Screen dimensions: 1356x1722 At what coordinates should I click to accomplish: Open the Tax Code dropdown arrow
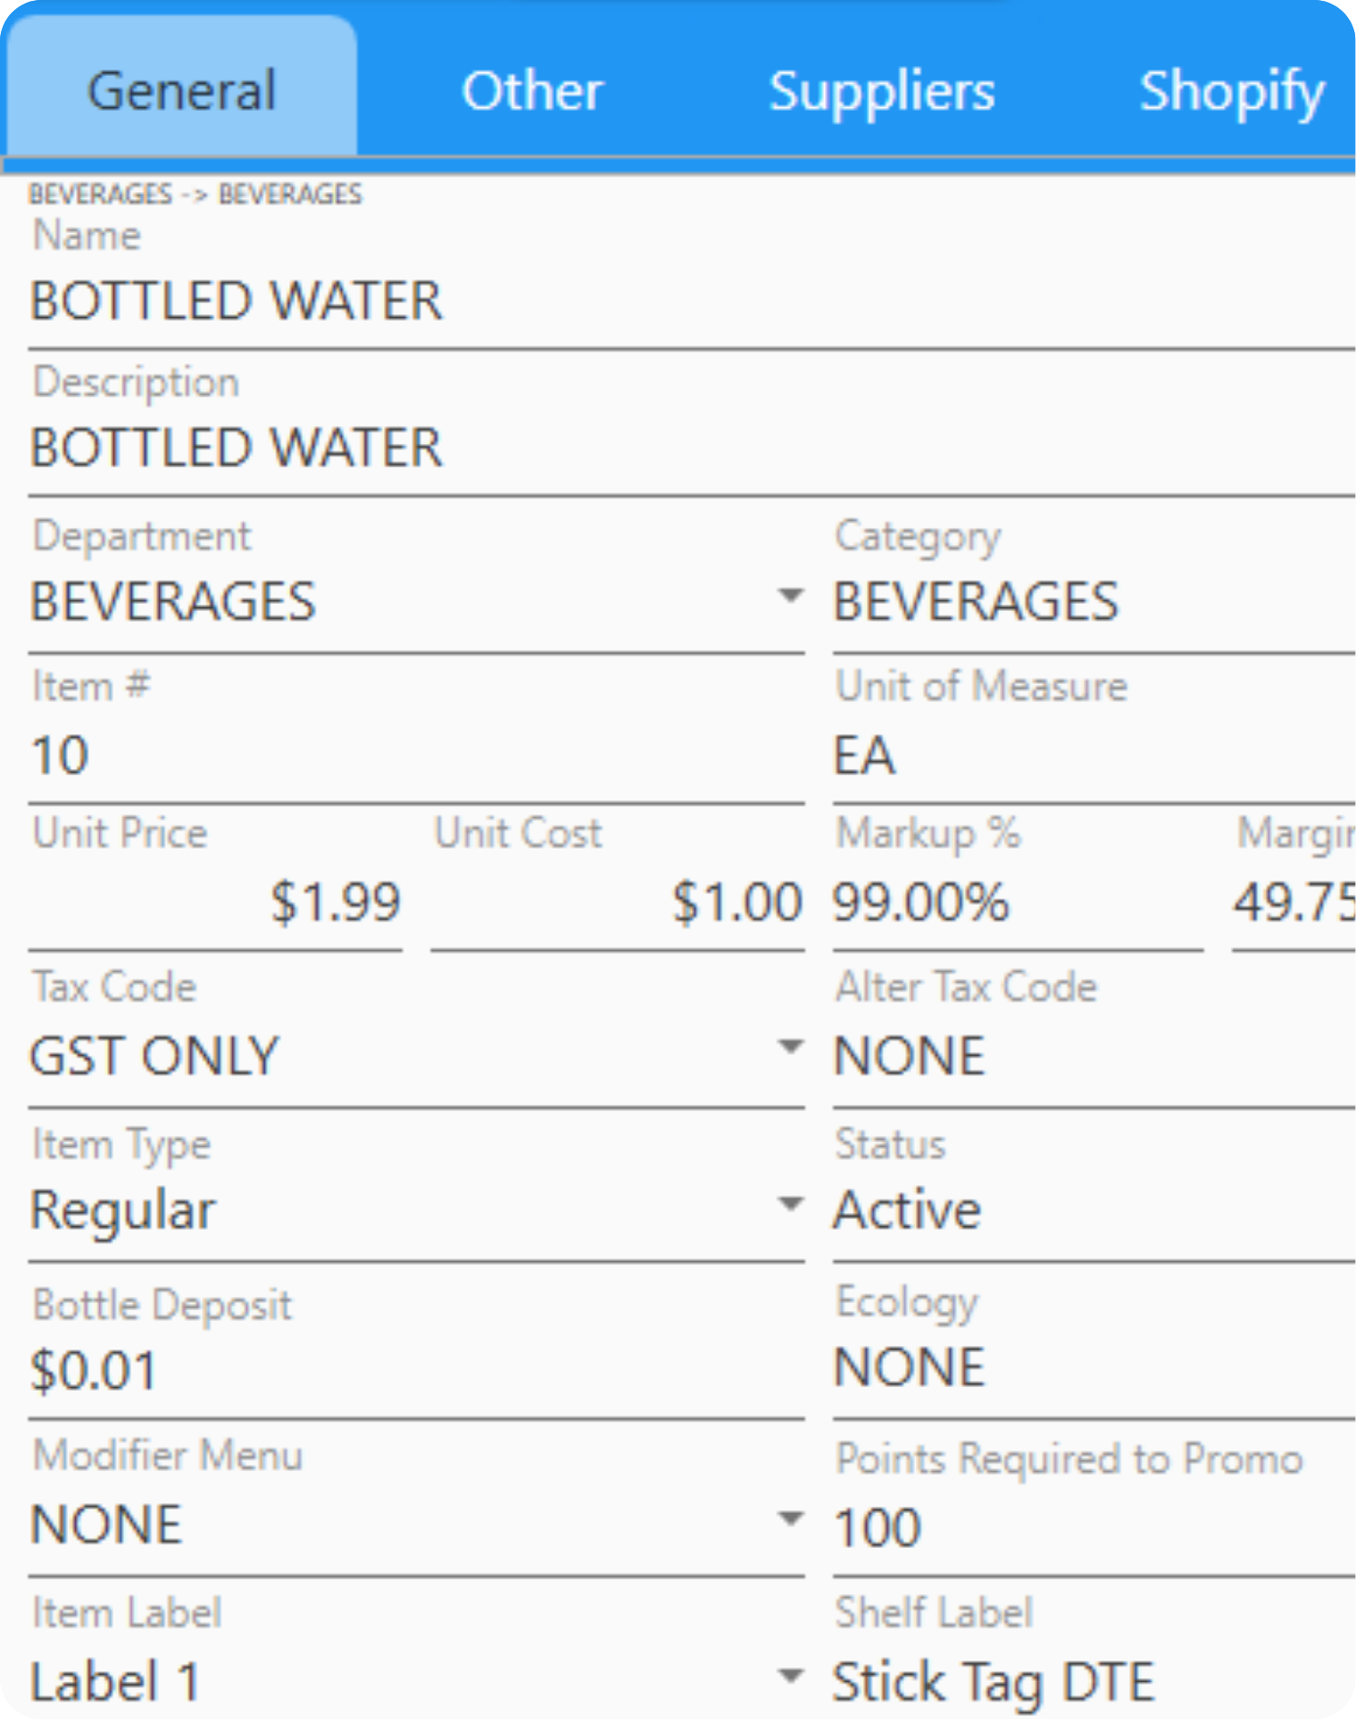(x=790, y=1047)
